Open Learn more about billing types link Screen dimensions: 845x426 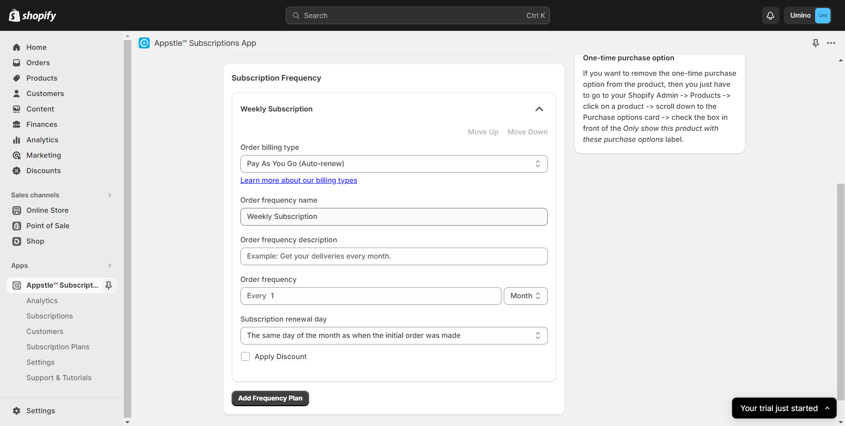coord(299,180)
